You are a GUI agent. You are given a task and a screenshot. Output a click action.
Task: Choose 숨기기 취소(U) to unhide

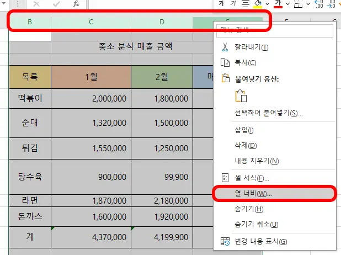275,224
